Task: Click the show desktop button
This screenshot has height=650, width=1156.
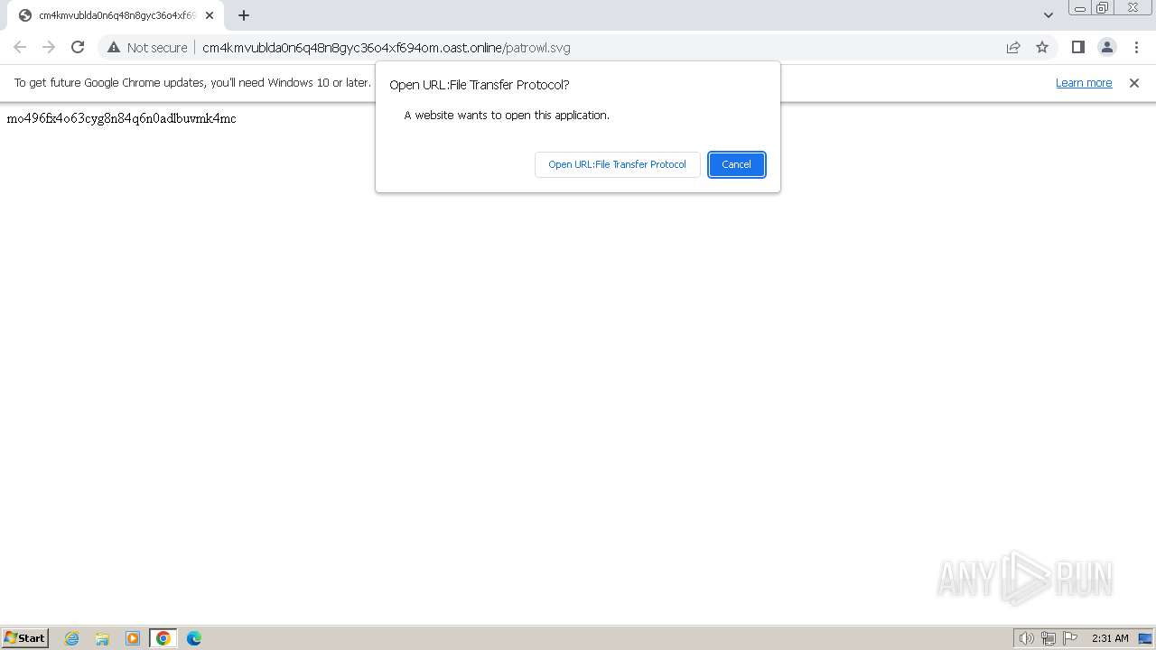Action: (x=1146, y=638)
